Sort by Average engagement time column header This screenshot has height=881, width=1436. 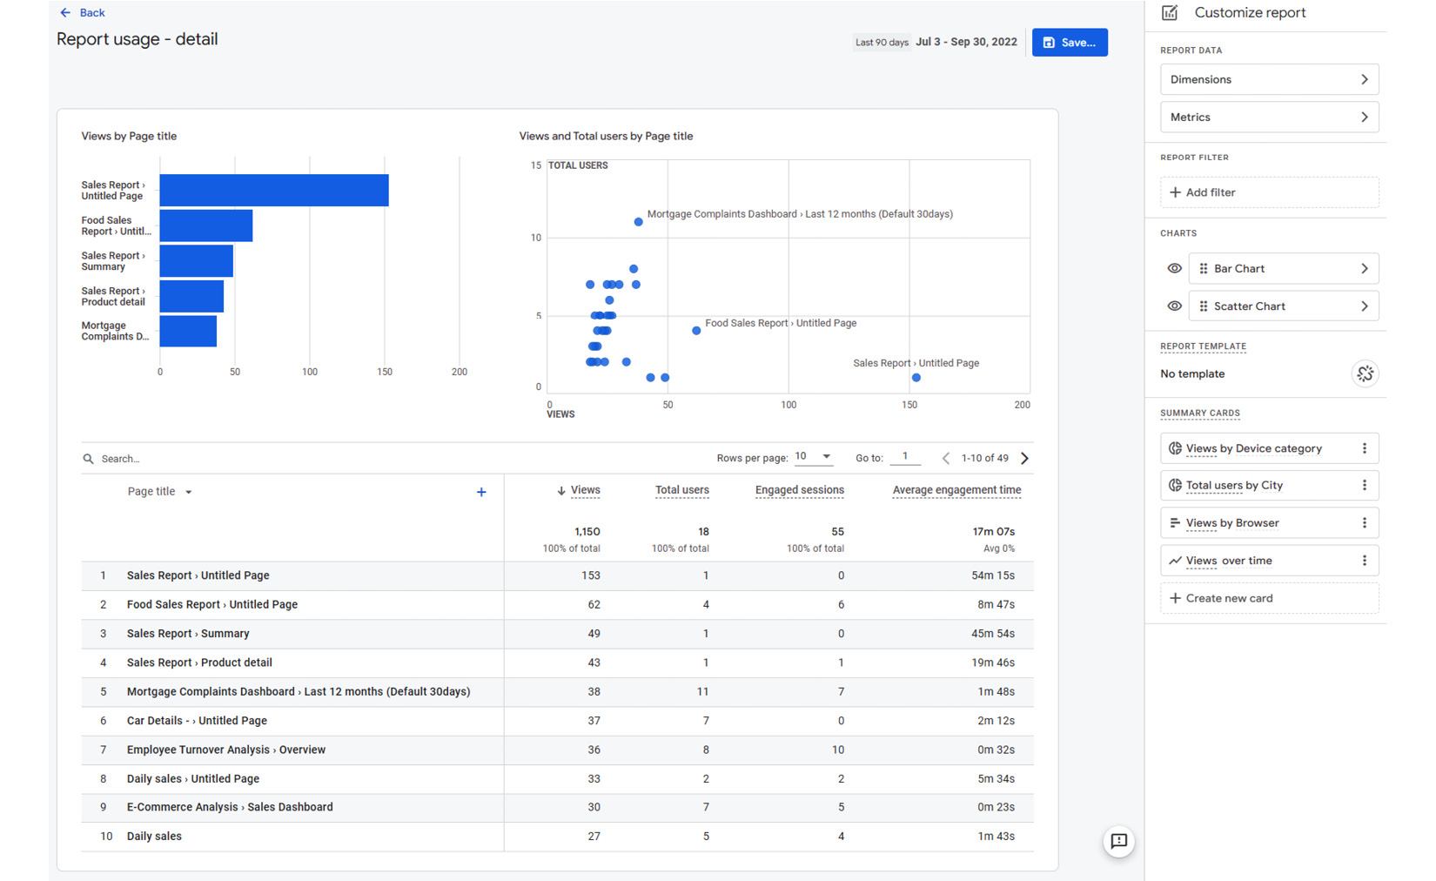pos(956,490)
